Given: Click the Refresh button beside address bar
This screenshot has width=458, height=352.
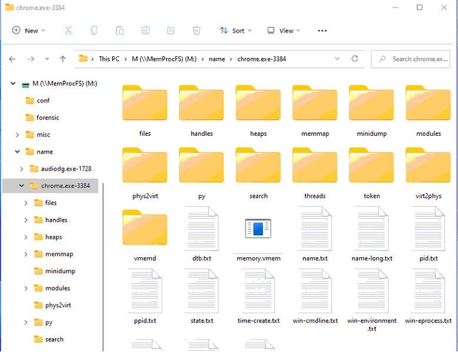Looking at the screenshot, I should coord(354,59).
